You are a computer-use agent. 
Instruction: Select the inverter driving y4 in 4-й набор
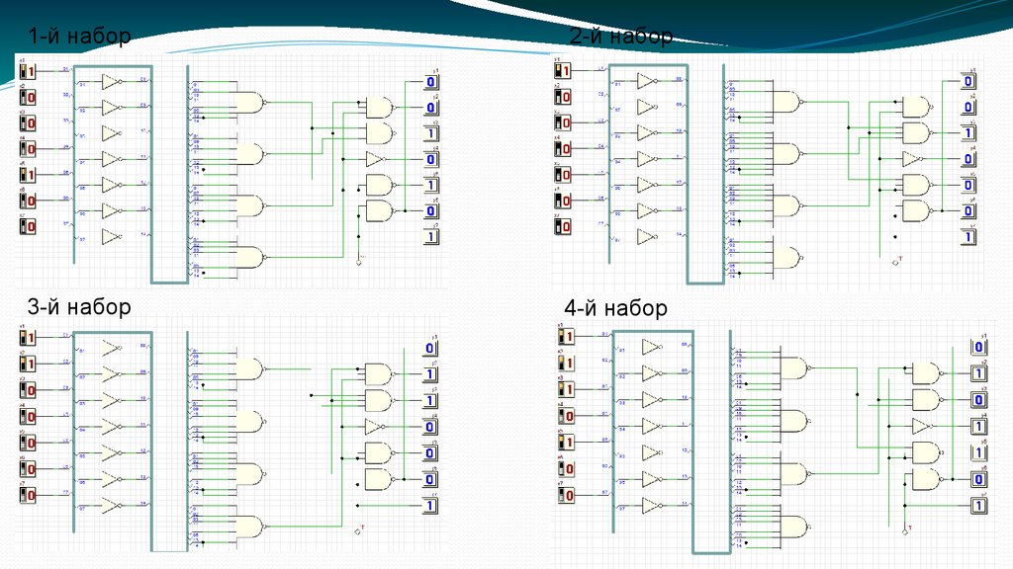[x=920, y=427]
